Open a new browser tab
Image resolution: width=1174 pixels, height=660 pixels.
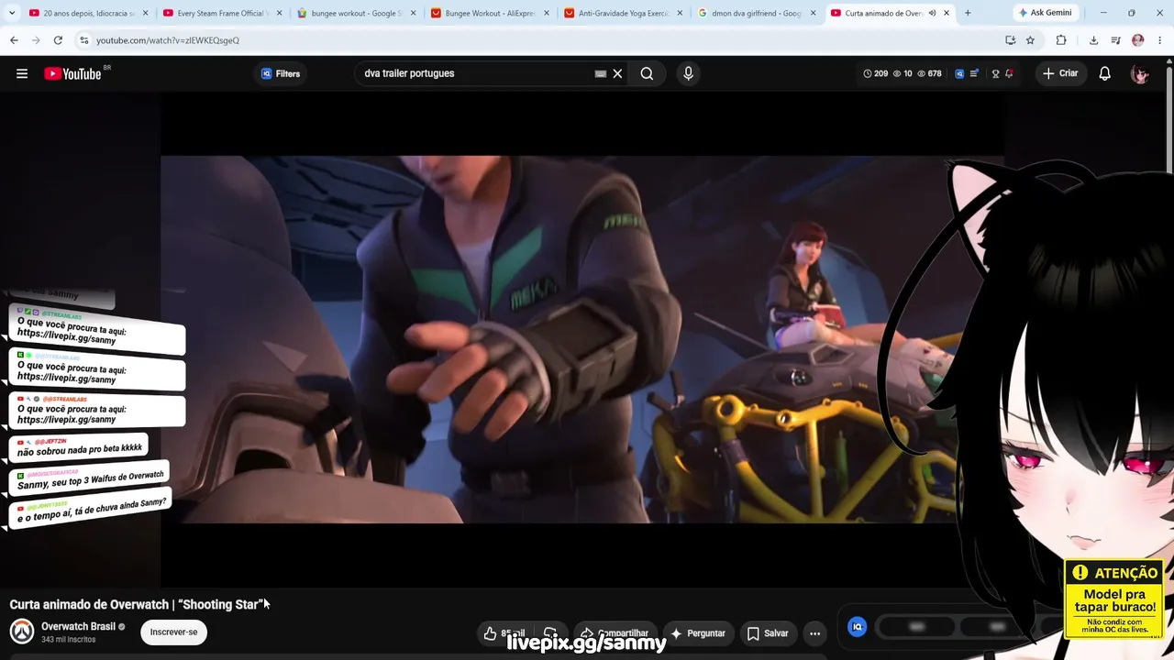click(968, 13)
